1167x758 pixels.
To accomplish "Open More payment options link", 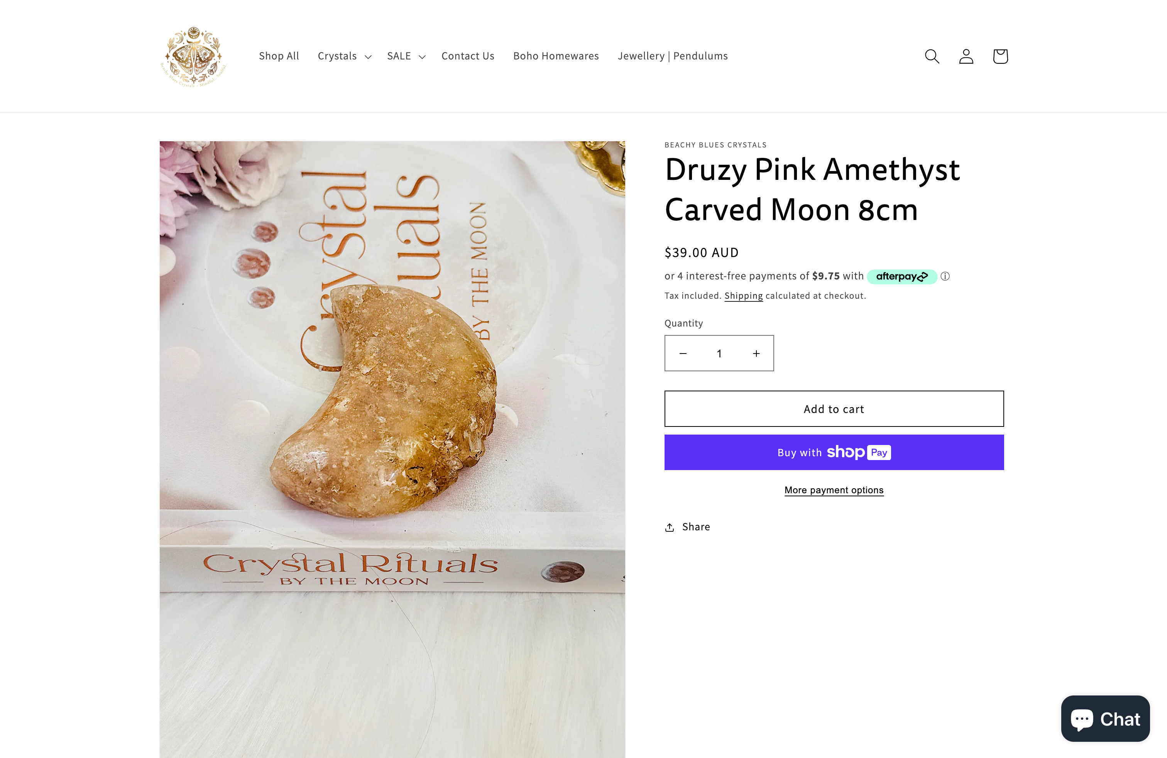I will click(834, 490).
